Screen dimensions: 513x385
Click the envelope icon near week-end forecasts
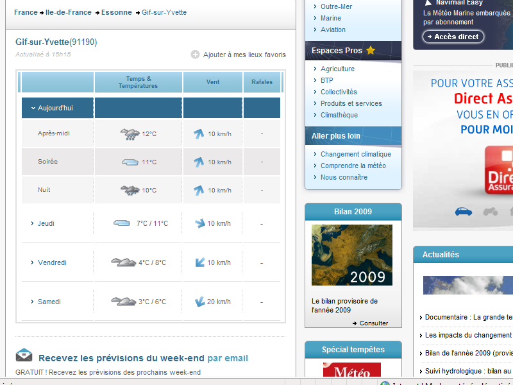[24, 355]
